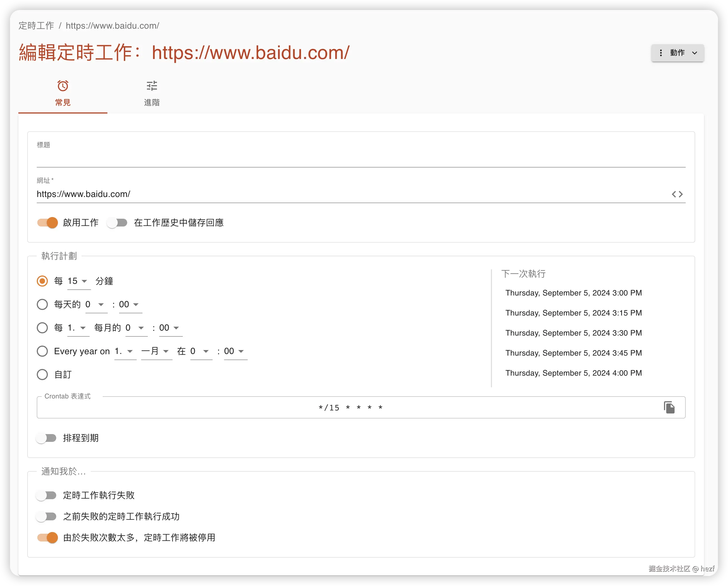Disable 由於失敗次數太多 notification switch

pyautogui.click(x=48, y=537)
